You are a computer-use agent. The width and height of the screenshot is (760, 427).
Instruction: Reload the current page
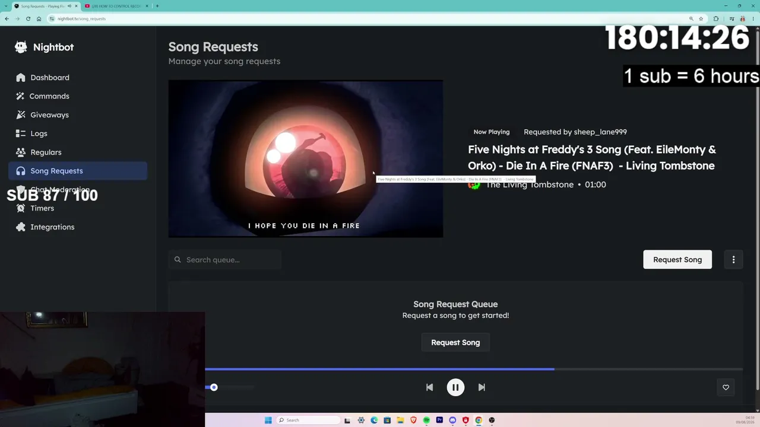pyautogui.click(x=28, y=18)
